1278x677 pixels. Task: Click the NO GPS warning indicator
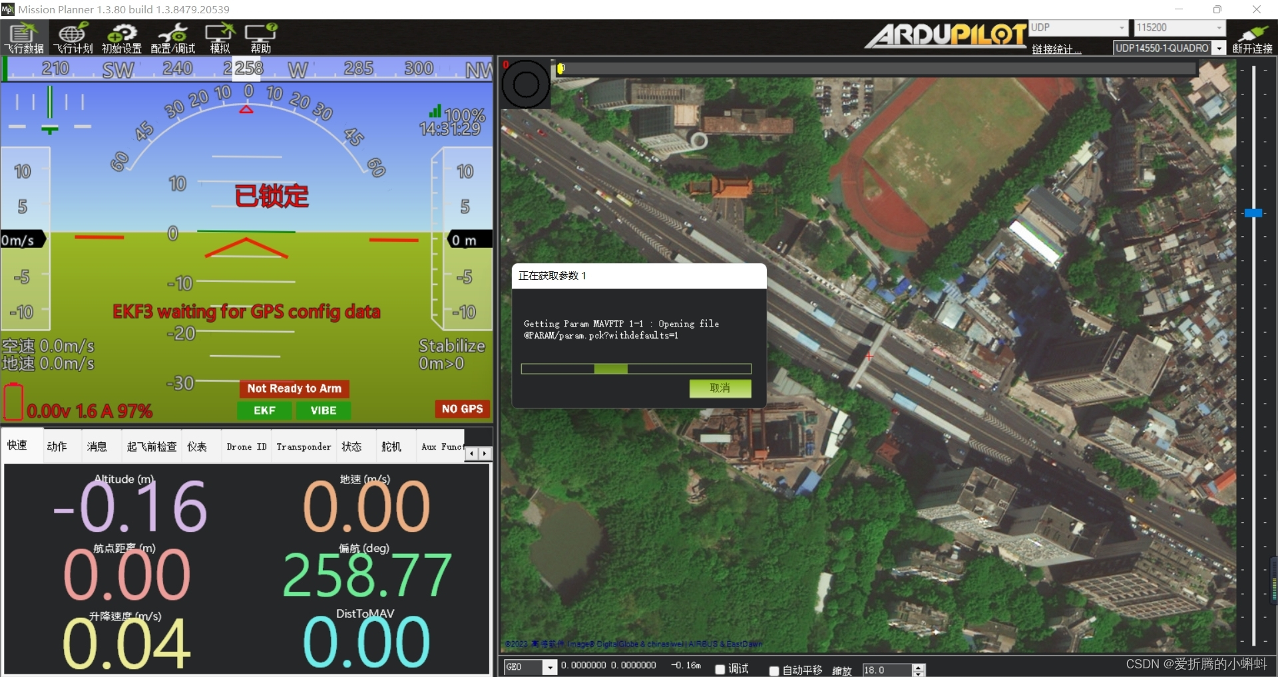tap(461, 409)
